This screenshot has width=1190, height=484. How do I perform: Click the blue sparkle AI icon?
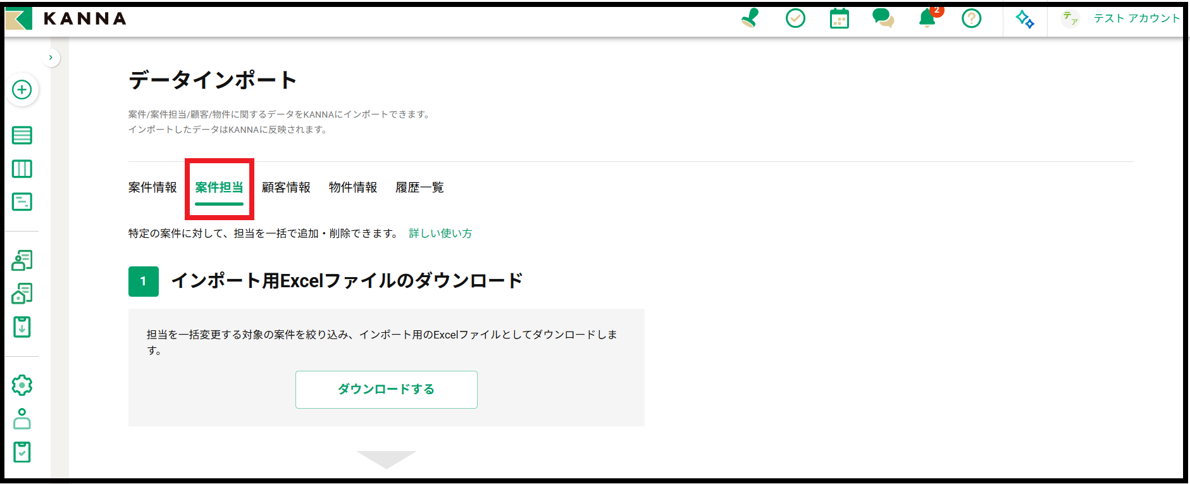point(1025,19)
